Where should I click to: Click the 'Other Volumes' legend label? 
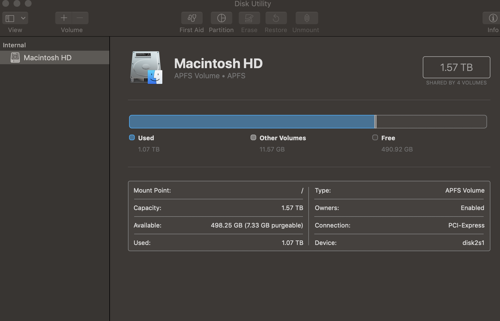coord(283,138)
